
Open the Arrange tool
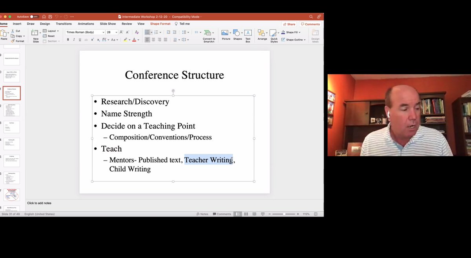(262, 35)
